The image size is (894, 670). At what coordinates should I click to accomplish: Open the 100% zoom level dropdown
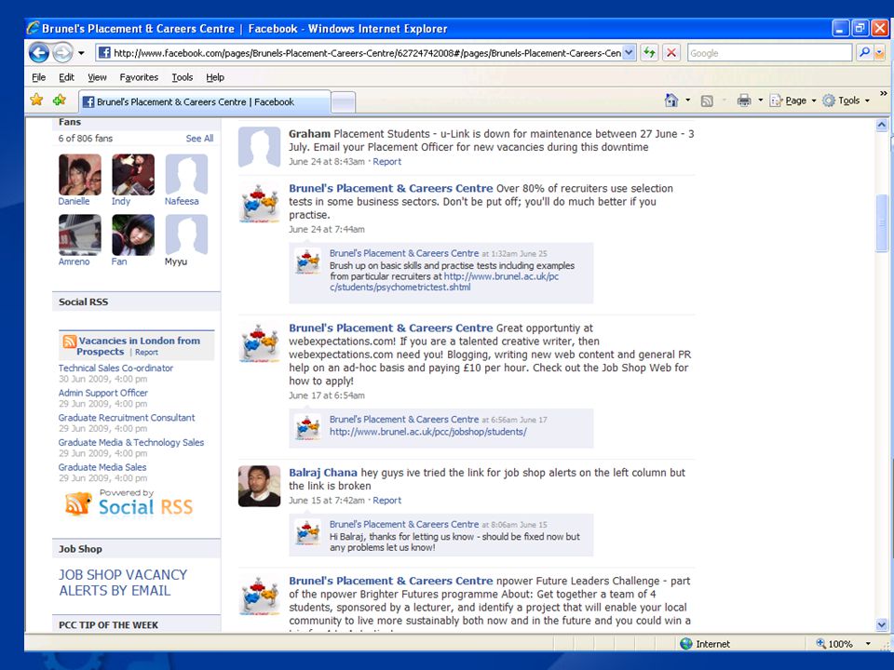(x=868, y=644)
